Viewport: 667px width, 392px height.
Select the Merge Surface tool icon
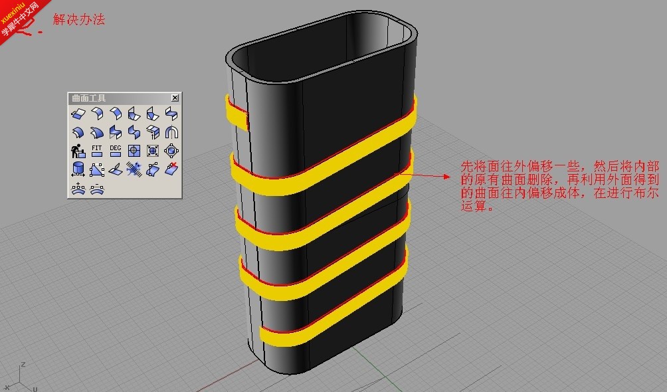coord(134,132)
